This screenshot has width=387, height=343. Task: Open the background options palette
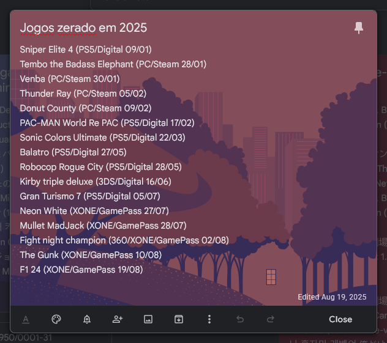[56, 319]
